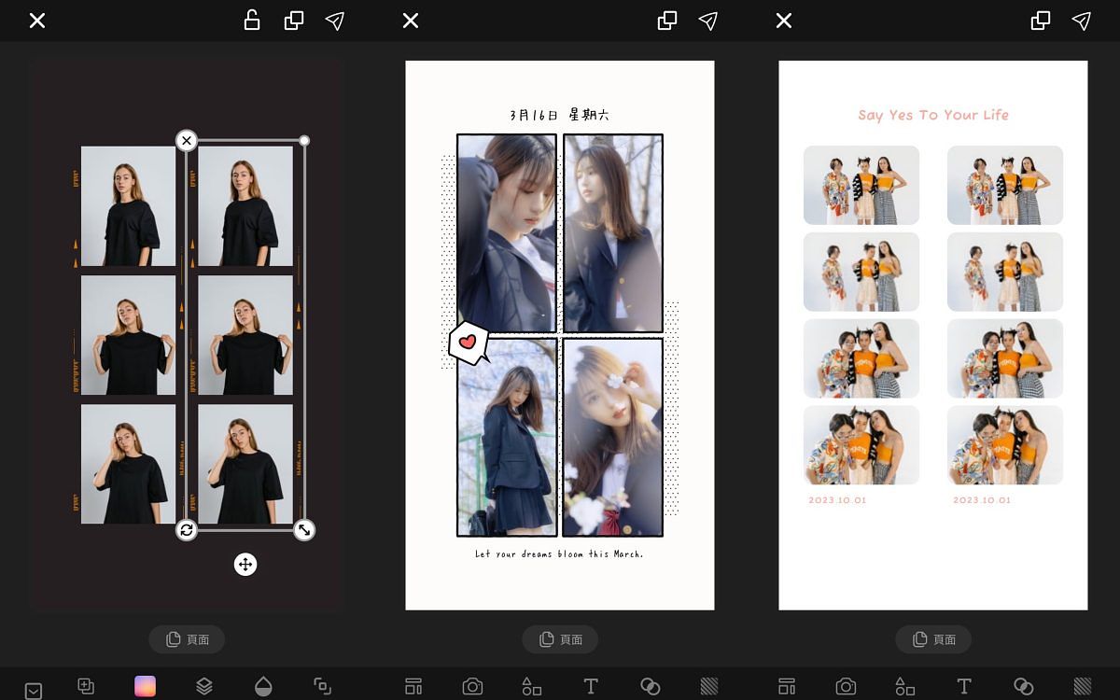Select the Text tool in the middle panel
This screenshot has width=1120, height=700.
click(x=591, y=687)
